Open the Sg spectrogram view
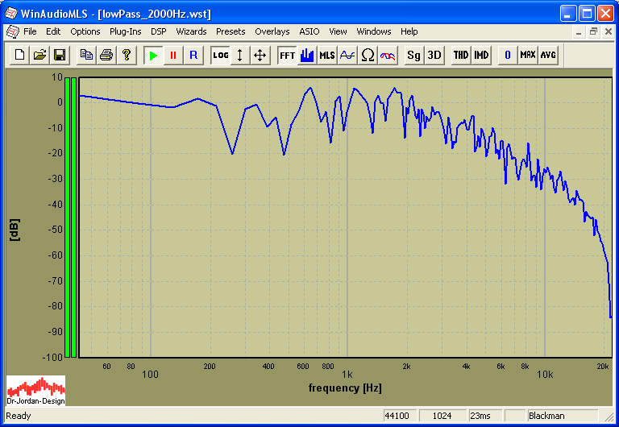The image size is (619, 427). coord(413,55)
